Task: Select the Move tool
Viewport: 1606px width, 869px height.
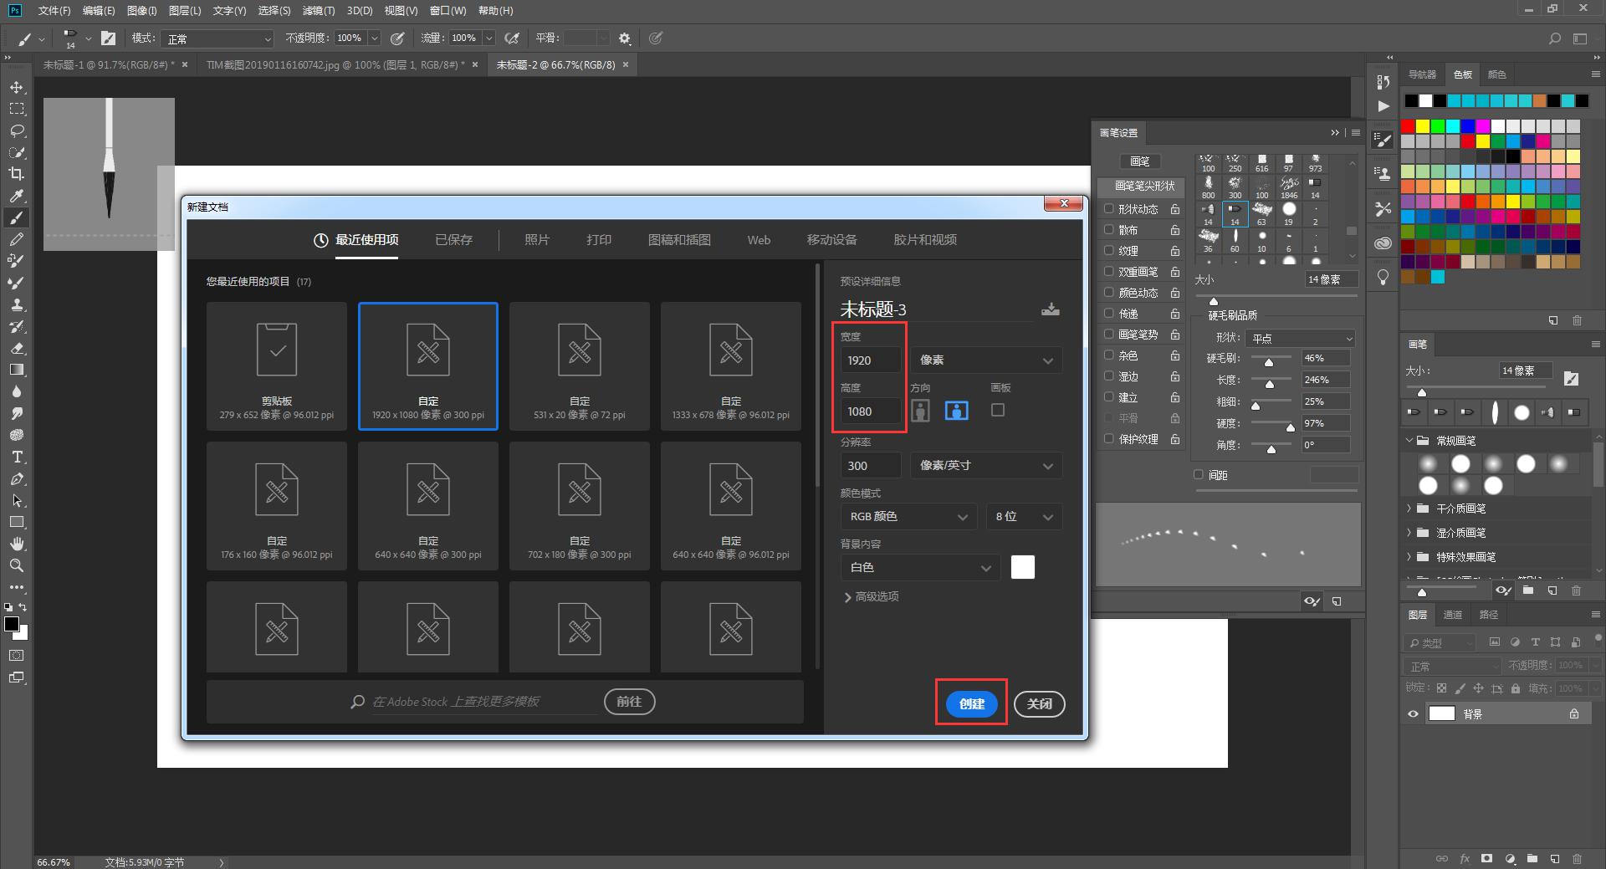Action: pyautogui.click(x=17, y=87)
